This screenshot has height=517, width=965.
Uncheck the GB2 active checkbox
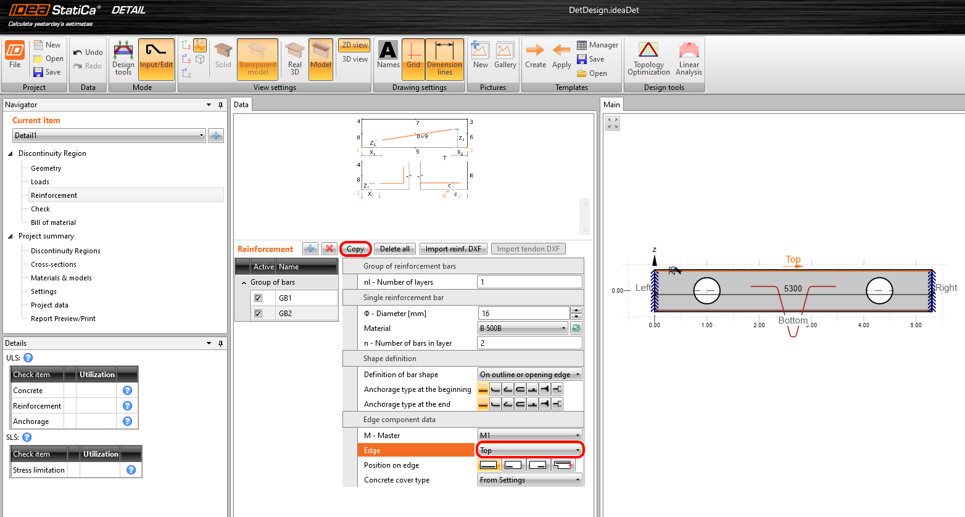click(x=259, y=314)
